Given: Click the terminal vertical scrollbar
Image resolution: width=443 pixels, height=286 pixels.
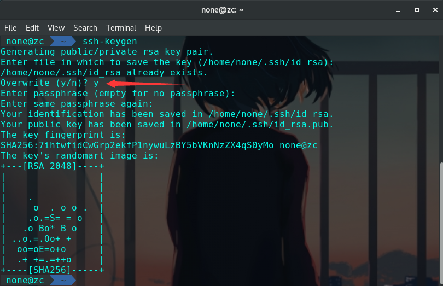Looking at the screenshot, I should [x=441, y=223].
